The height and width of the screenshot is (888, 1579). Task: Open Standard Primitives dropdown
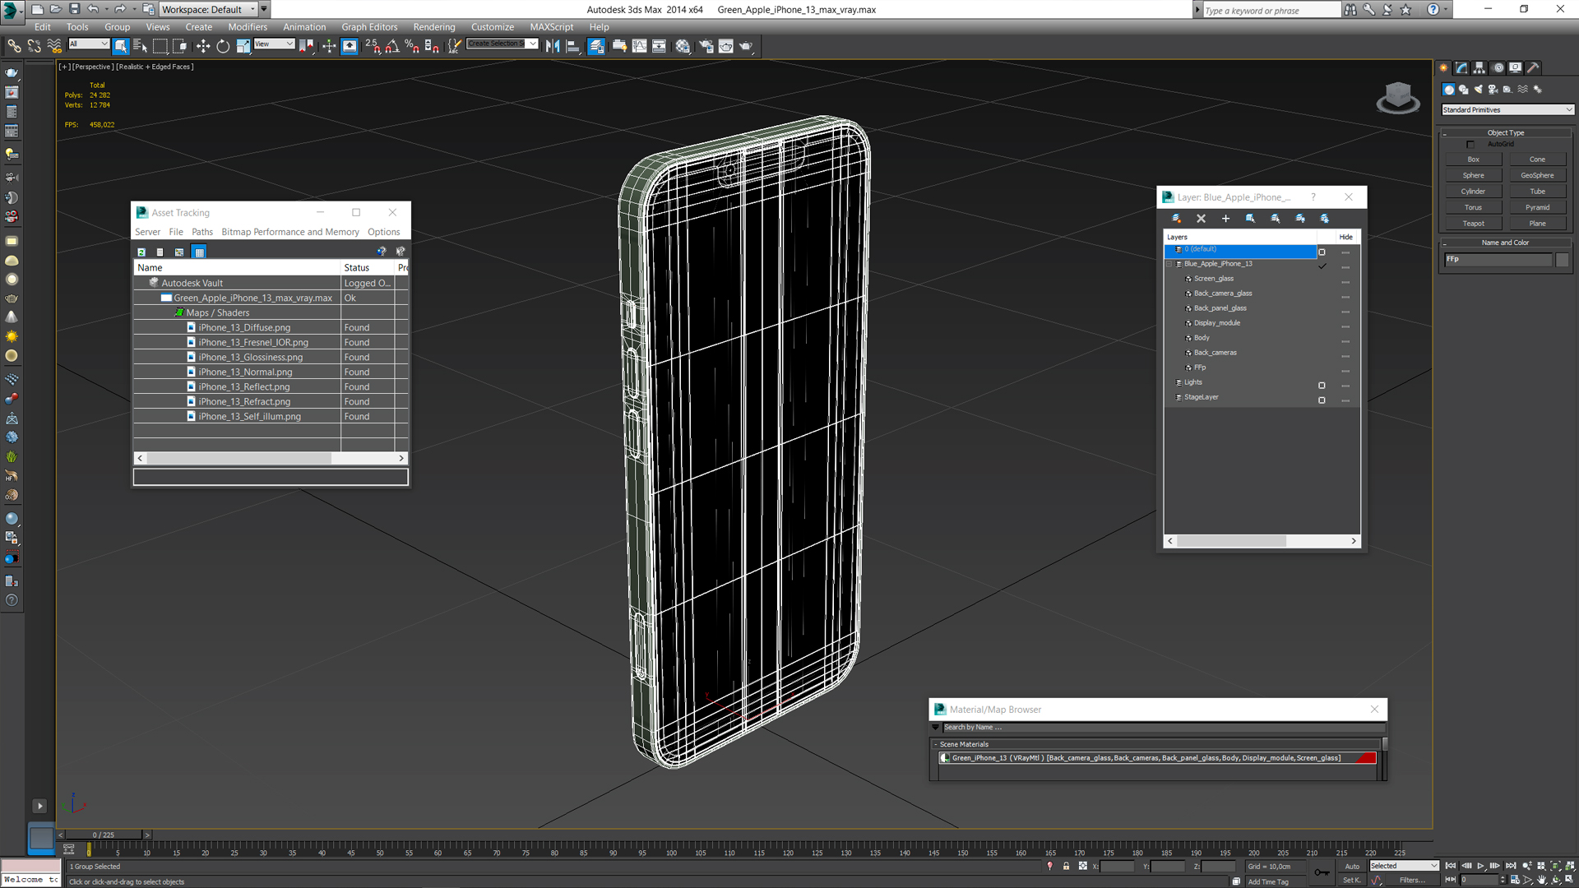[1507, 109]
